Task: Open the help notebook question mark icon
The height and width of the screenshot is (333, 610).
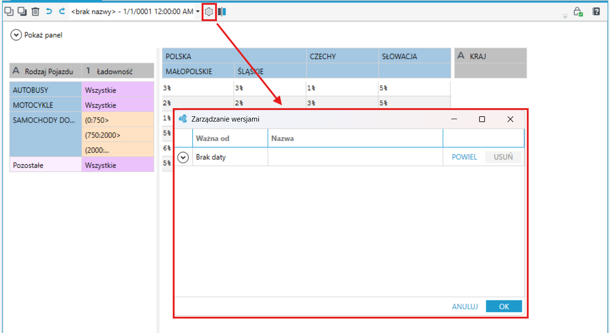Action: [596, 12]
